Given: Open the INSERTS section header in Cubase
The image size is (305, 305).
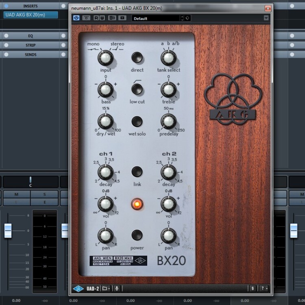Looking at the screenshot, I should point(30,6).
